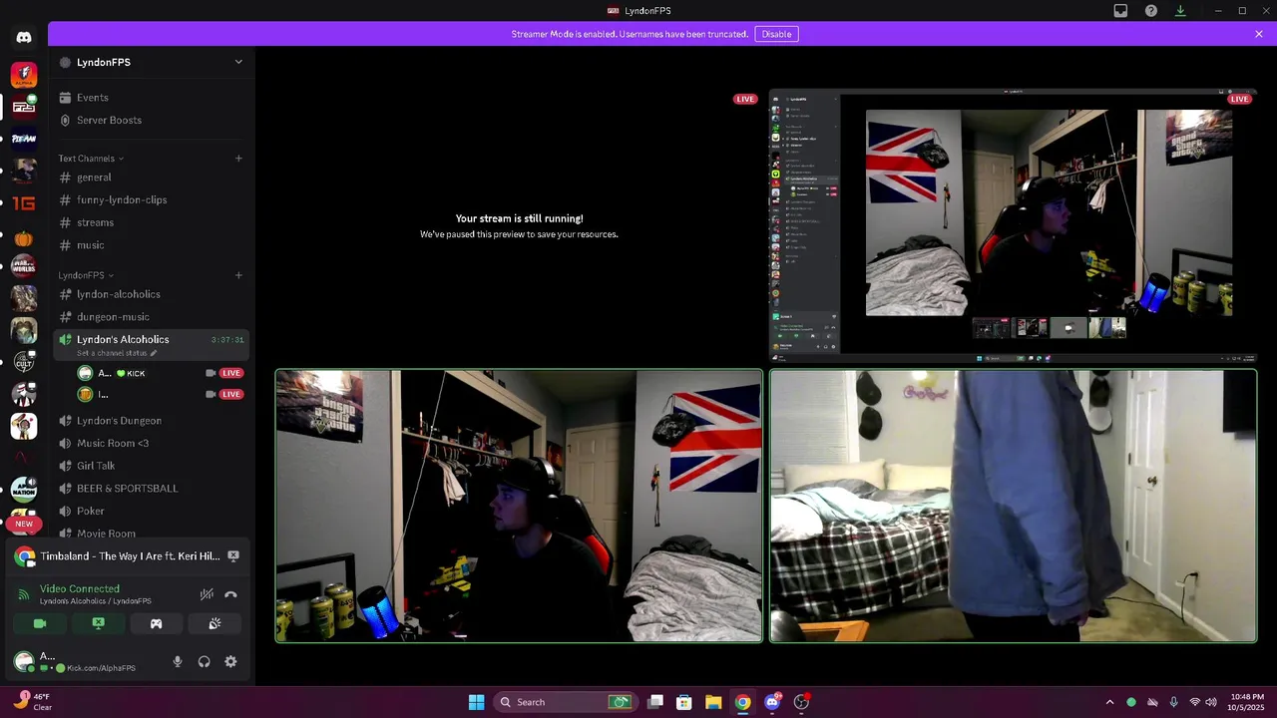The height and width of the screenshot is (718, 1277).
Task: Show hidden tray icons chevron
Action: [x=1109, y=702]
